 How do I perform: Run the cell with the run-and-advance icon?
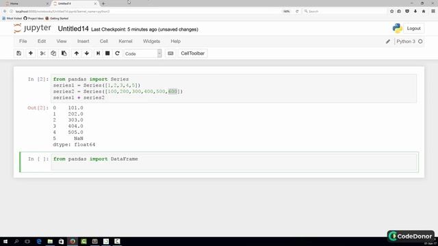pos(98,53)
